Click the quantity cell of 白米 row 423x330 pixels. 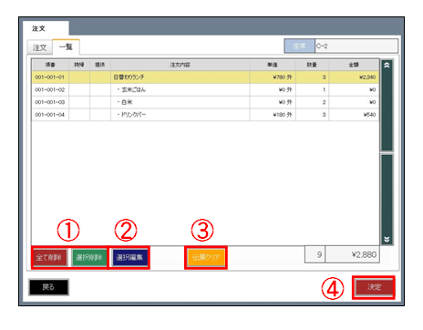tap(313, 102)
